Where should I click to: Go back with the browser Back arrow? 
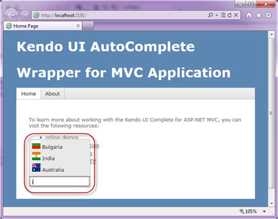coord(11,15)
